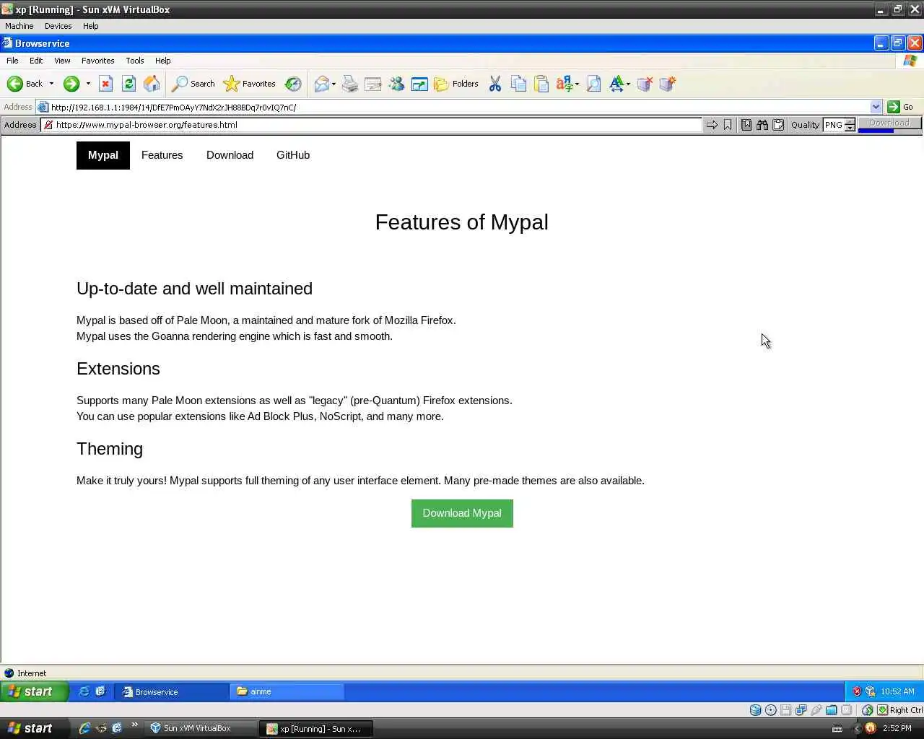Viewport: 924px width, 739px height.
Task: Click the Browservice bookmarks book icon
Action: pos(746,125)
